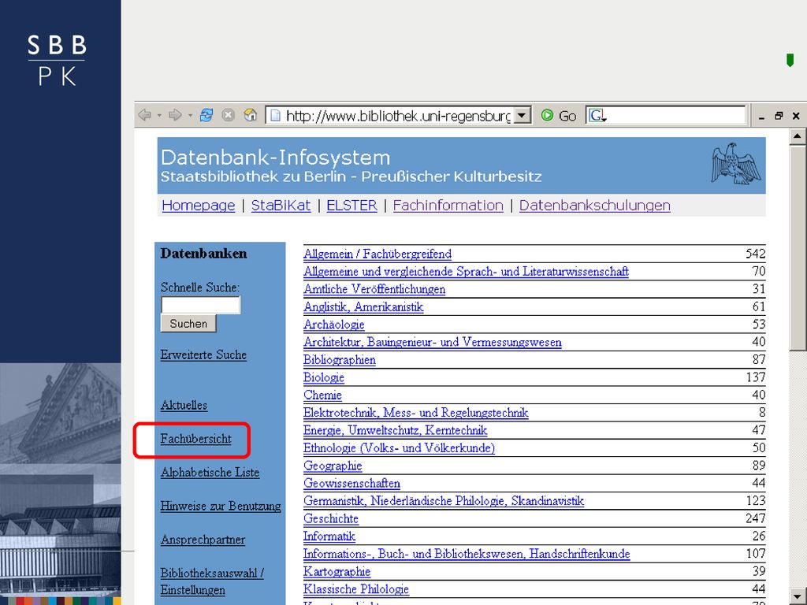Viewport: 807px width, 605px height.
Task: Open the Google search engine icon menu
Action: pos(597,116)
